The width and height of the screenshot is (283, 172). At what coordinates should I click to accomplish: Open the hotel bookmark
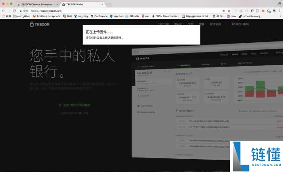tap(232, 16)
